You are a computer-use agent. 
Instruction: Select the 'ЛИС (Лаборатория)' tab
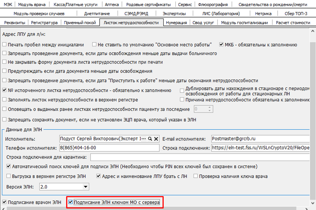tap(221, 13)
